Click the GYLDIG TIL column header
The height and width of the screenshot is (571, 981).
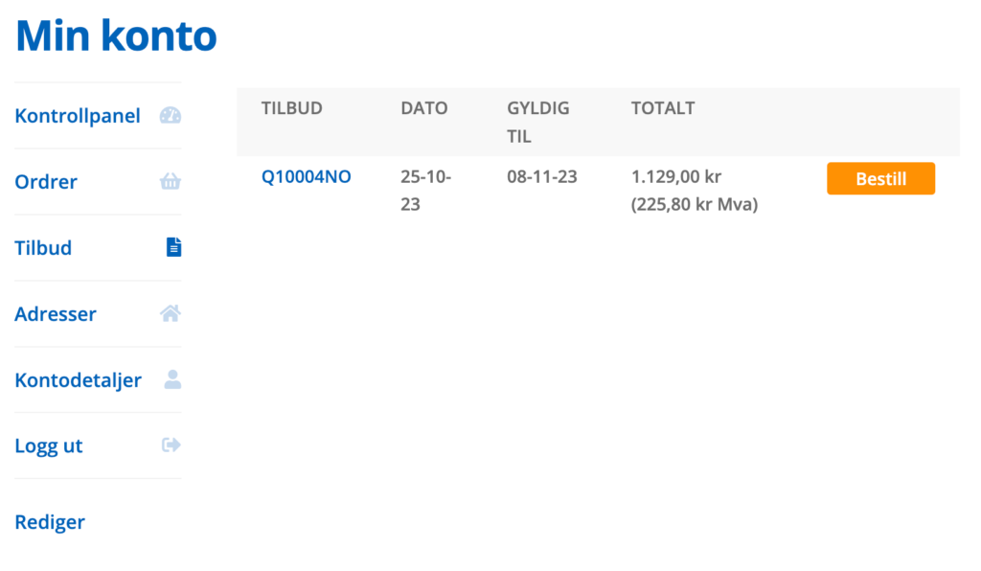pos(538,122)
